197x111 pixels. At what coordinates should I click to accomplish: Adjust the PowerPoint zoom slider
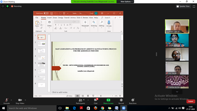pyautogui.click(x=101, y=96)
